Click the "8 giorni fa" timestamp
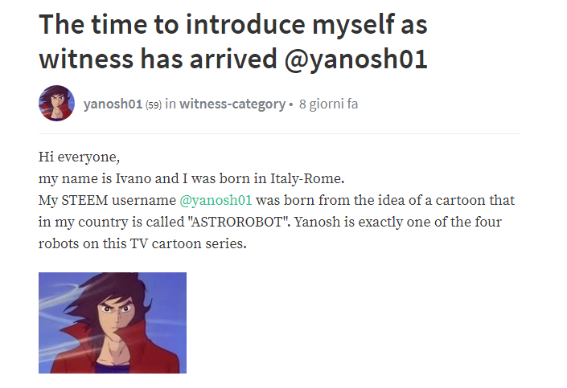This screenshot has width=567, height=388. click(328, 104)
